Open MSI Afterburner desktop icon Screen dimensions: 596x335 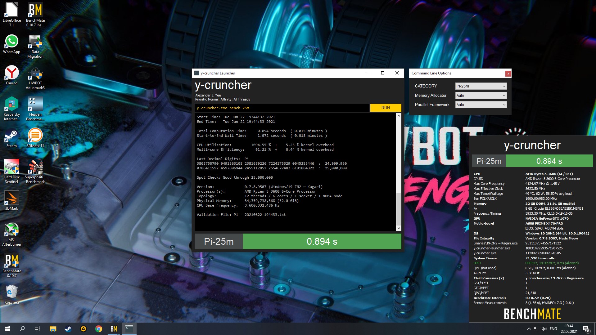point(12,234)
